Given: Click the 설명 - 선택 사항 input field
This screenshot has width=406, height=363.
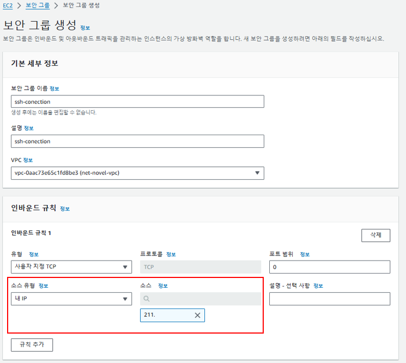Looking at the screenshot, I should (x=330, y=299).
